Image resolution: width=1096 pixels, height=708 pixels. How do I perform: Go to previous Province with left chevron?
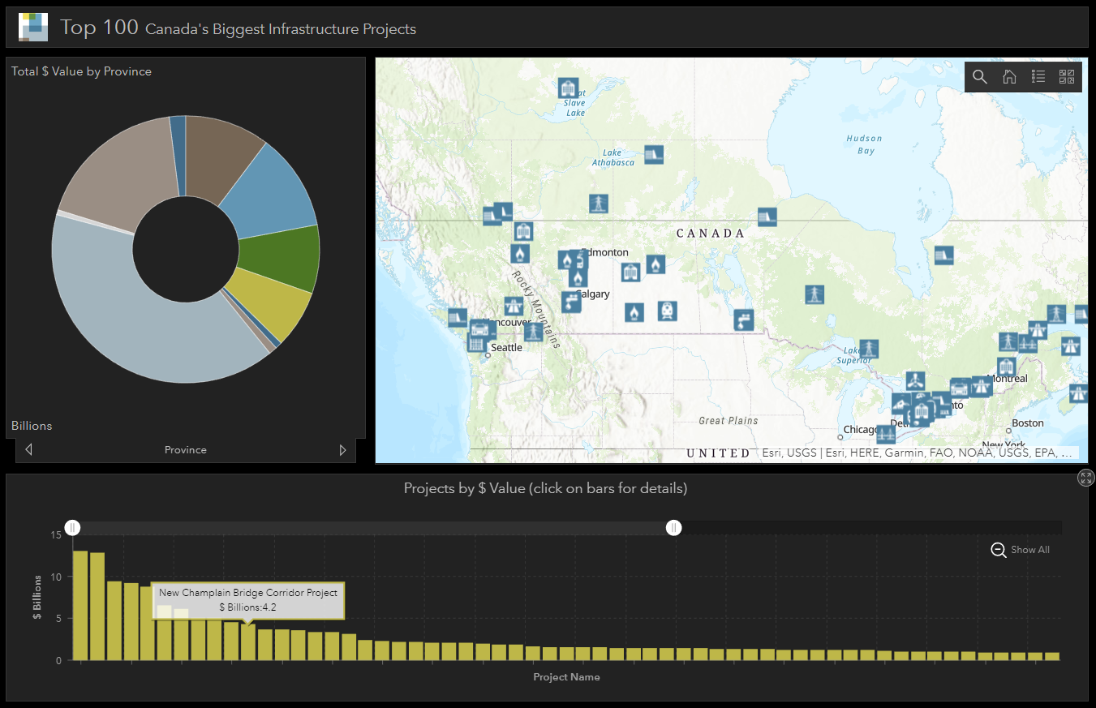(28, 449)
